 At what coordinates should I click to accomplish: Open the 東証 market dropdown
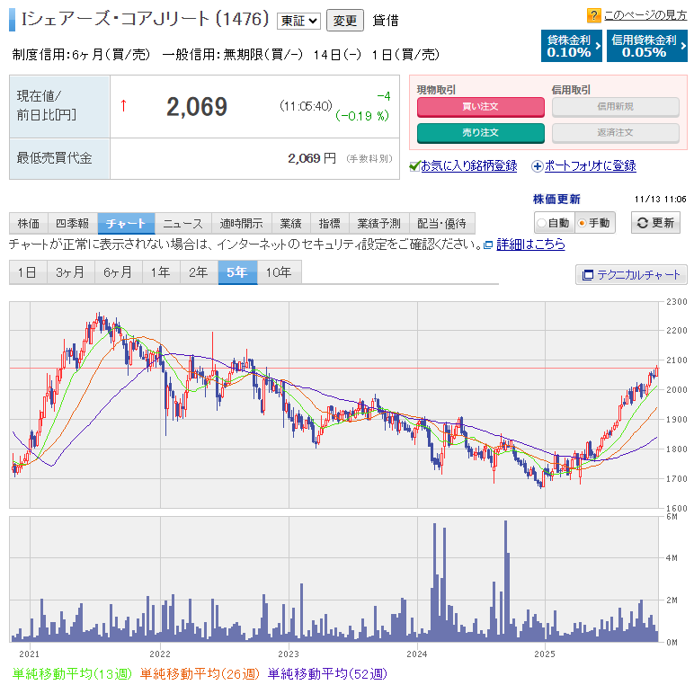pyautogui.click(x=298, y=21)
